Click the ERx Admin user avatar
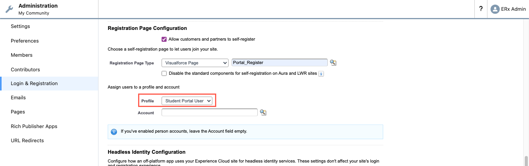Viewport: 529px width, 166px height. click(x=495, y=9)
